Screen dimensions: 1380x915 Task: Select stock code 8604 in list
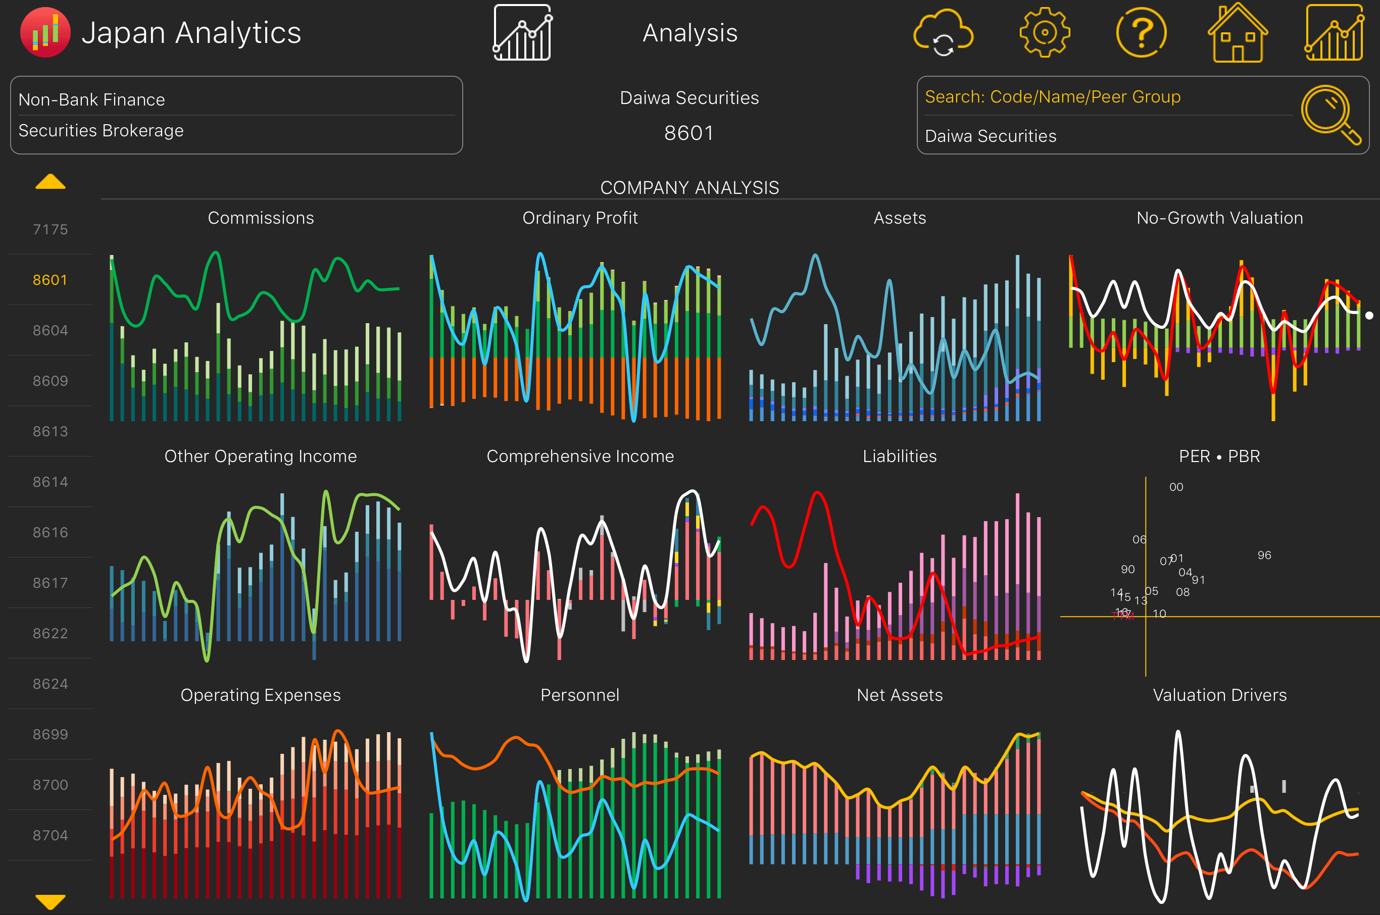click(x=50, y=330)
